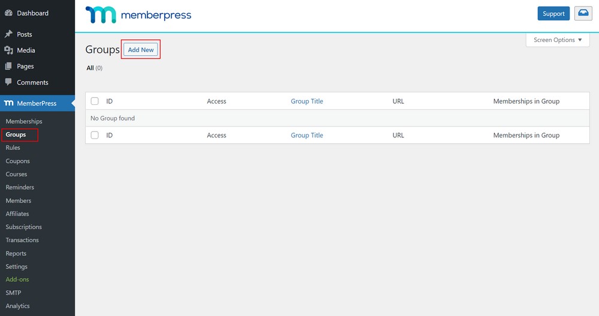Click the 'No Group found' message row
599x316 pixels.
tap(337, 118)
